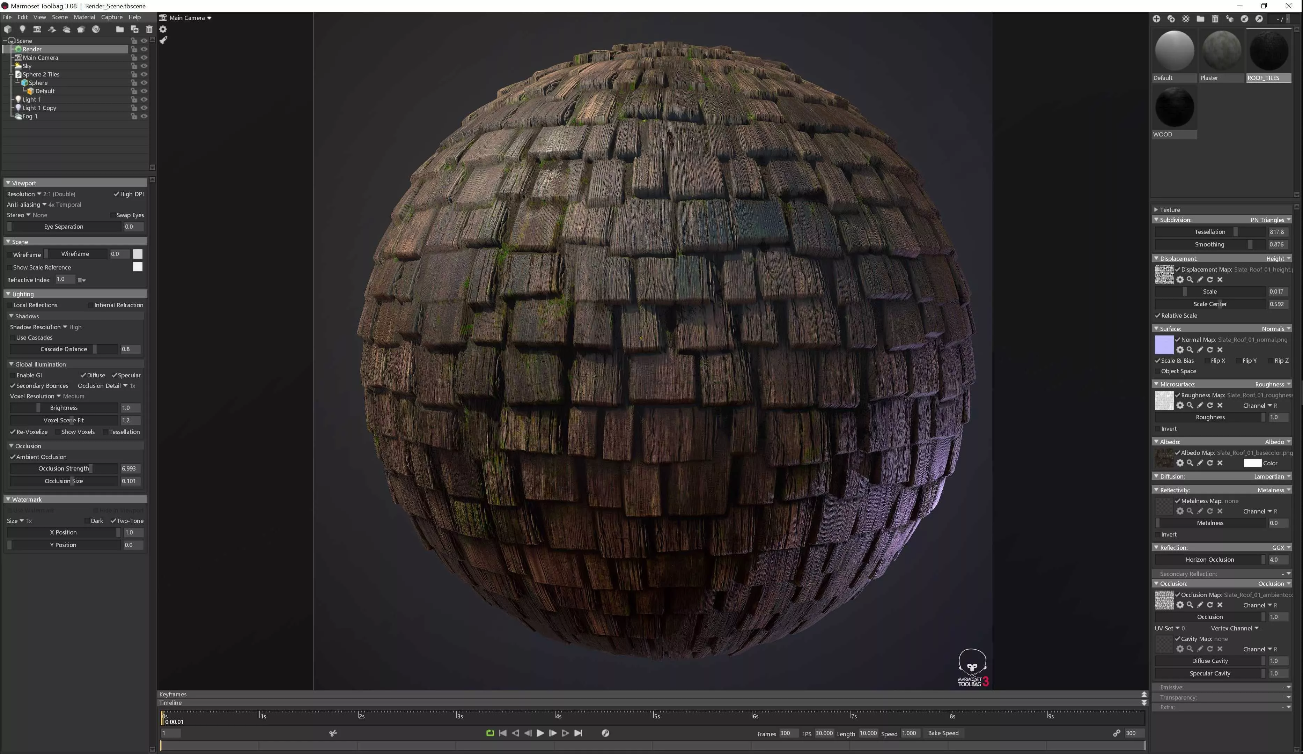
Task: Toggle the Ambient Occlusion checkbox
Action: (x=13, y=457)
